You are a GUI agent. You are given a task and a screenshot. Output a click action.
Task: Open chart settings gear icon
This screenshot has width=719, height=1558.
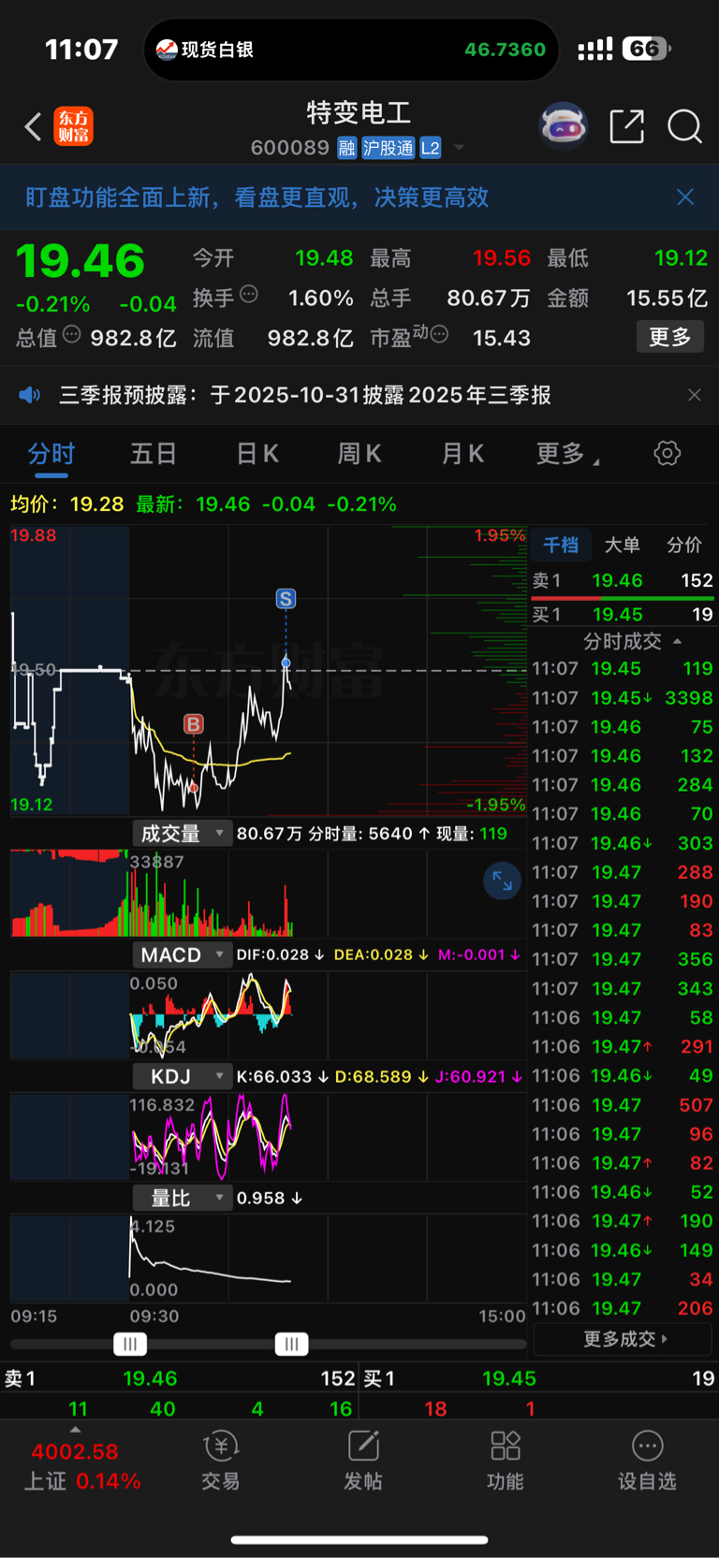tap(667, 454)
